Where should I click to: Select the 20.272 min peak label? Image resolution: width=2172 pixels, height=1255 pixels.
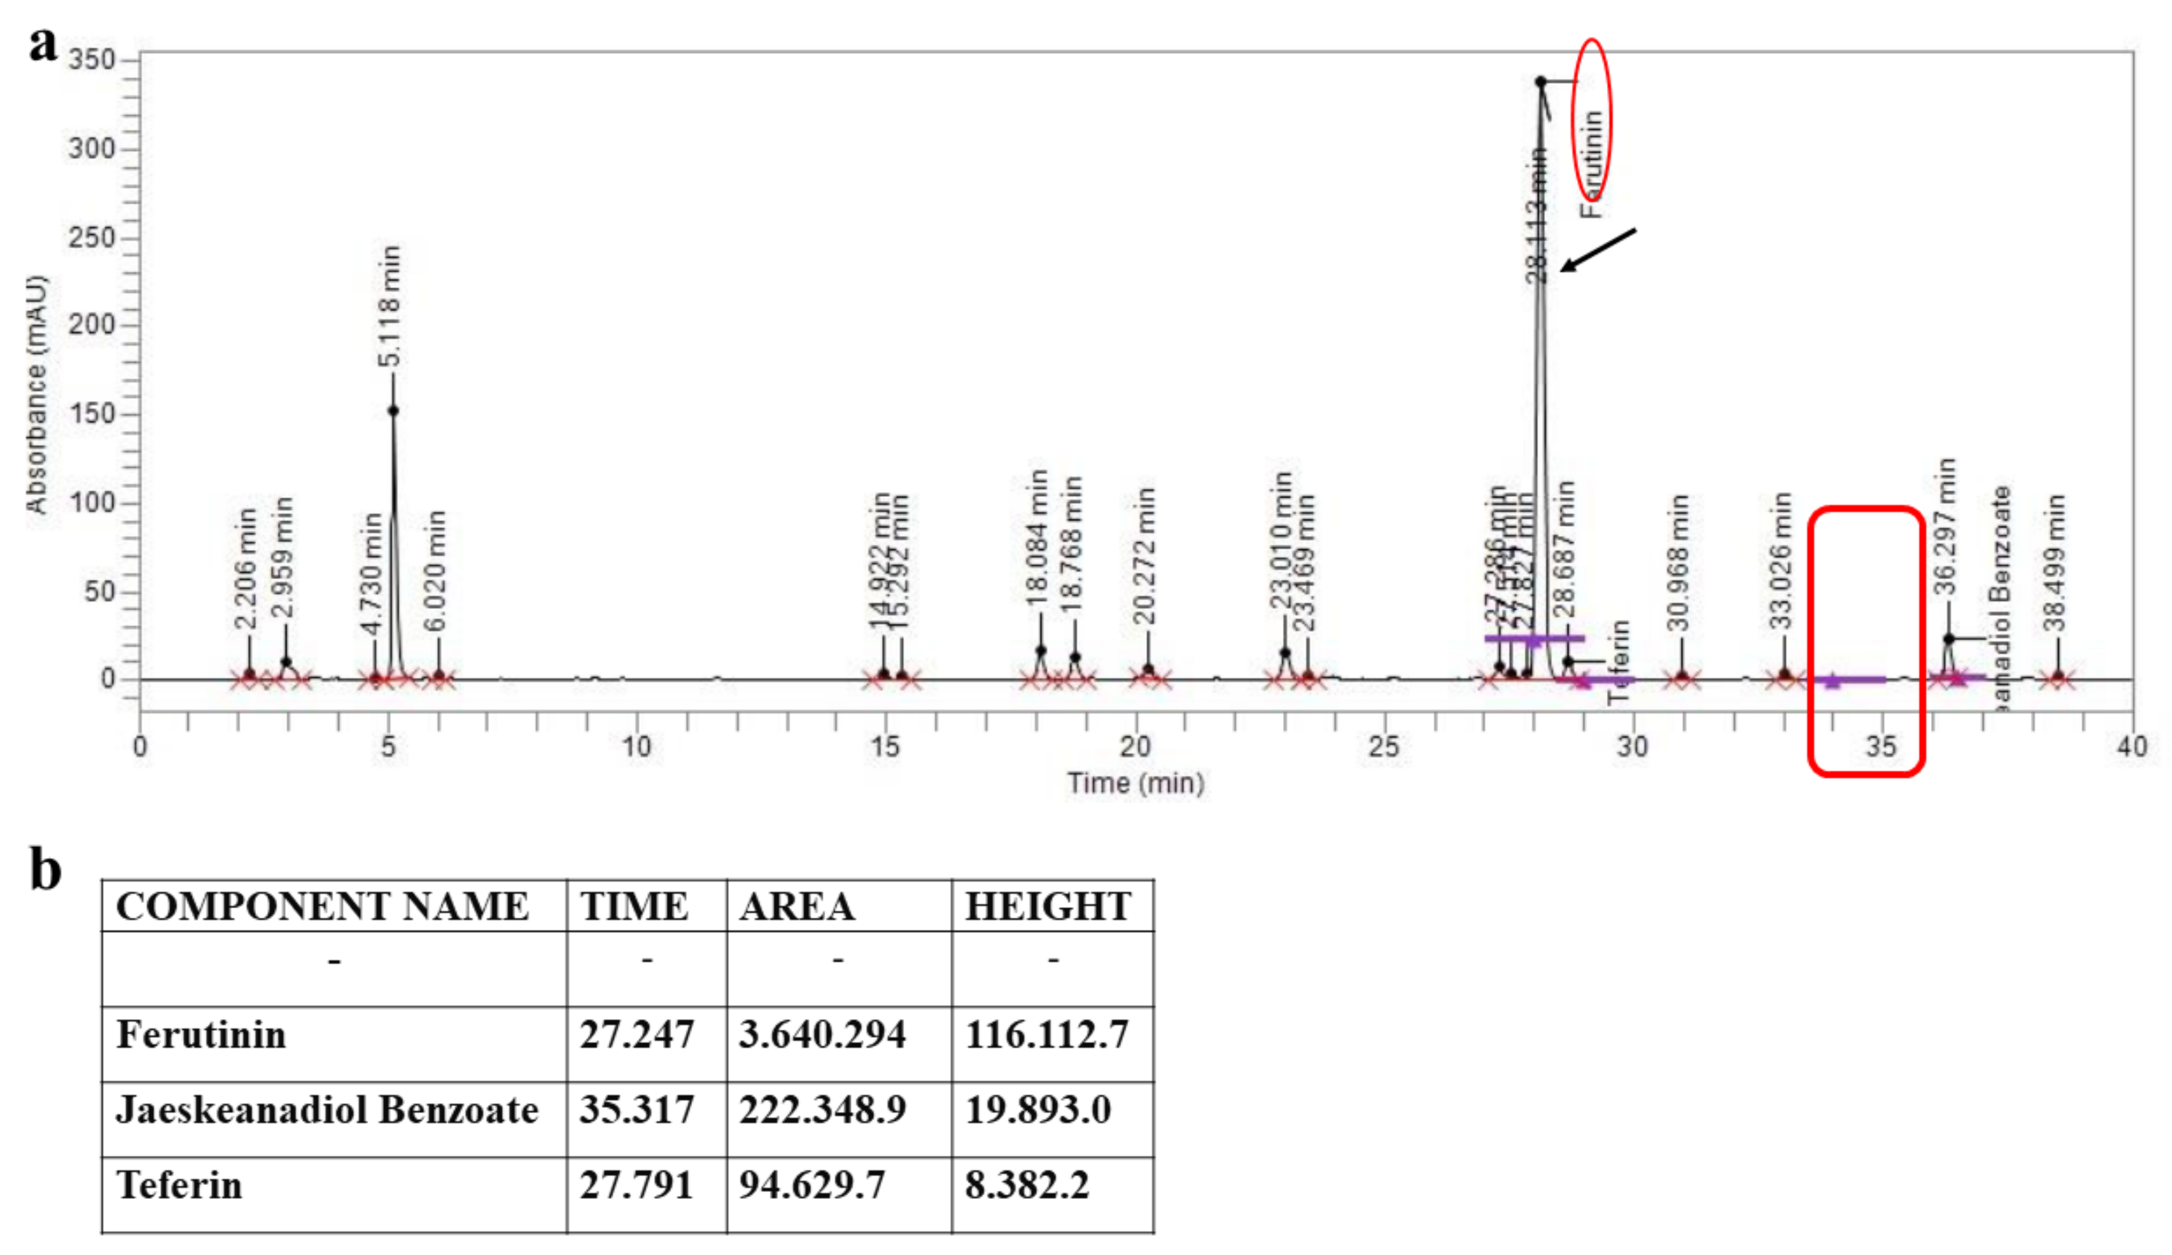[1144, 556]
